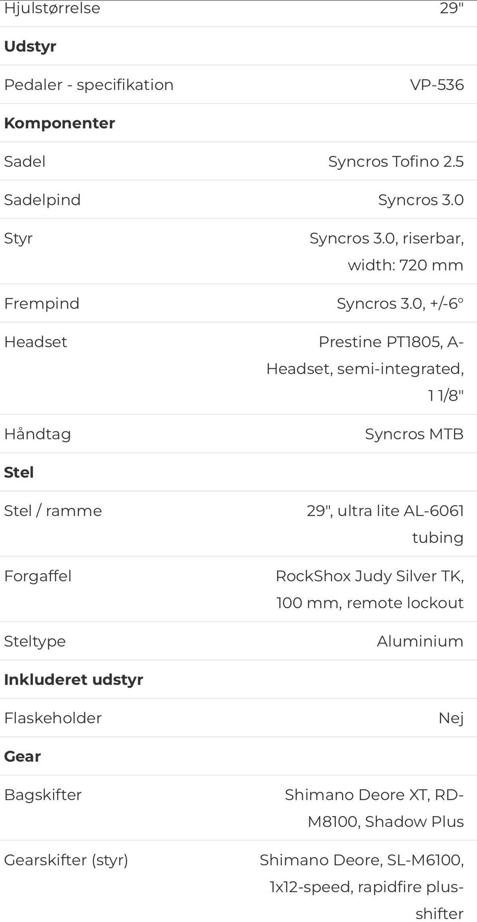Click the Nej value for Flaskeholder
The width and height of the screenshot is (477, 922).
[451, 718]
